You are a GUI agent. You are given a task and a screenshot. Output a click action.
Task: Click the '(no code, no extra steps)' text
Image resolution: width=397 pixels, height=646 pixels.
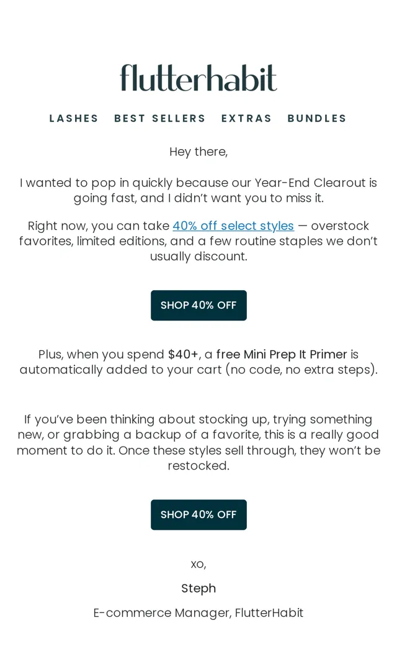pos(301,370)
